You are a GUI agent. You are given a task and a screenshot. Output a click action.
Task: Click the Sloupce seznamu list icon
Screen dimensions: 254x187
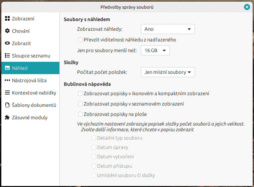(x=7, y=56)
